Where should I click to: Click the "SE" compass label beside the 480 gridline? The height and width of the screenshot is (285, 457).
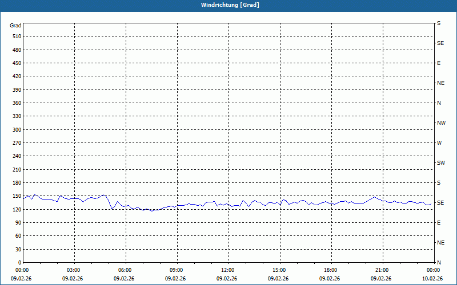[x=440, y=43]
